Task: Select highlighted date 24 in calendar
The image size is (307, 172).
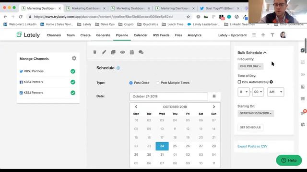Action: pyautogui.click(x=162, y=146)
